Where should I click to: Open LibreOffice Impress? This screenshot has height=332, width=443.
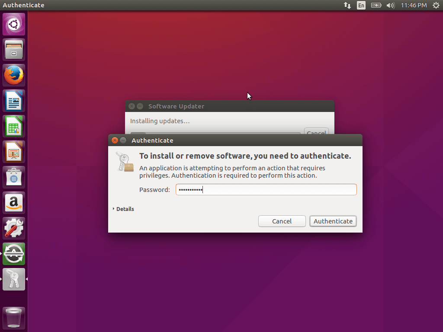coord(13,151)
